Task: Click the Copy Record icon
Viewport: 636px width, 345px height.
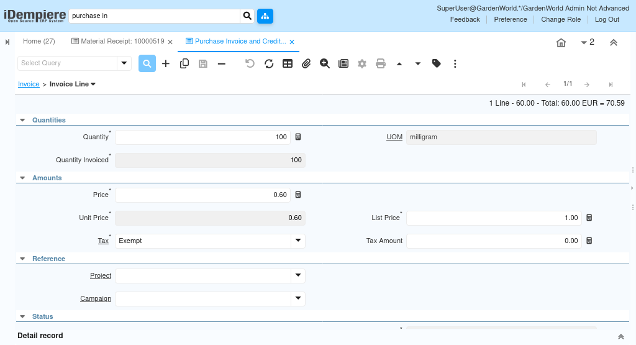Action: click(x=184, y=64)
